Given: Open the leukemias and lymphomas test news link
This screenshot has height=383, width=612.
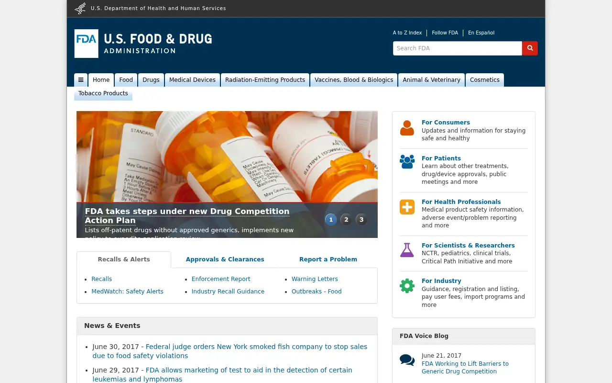Looking at the screenshot, I should pyautogui.click(x=222, y=375).
